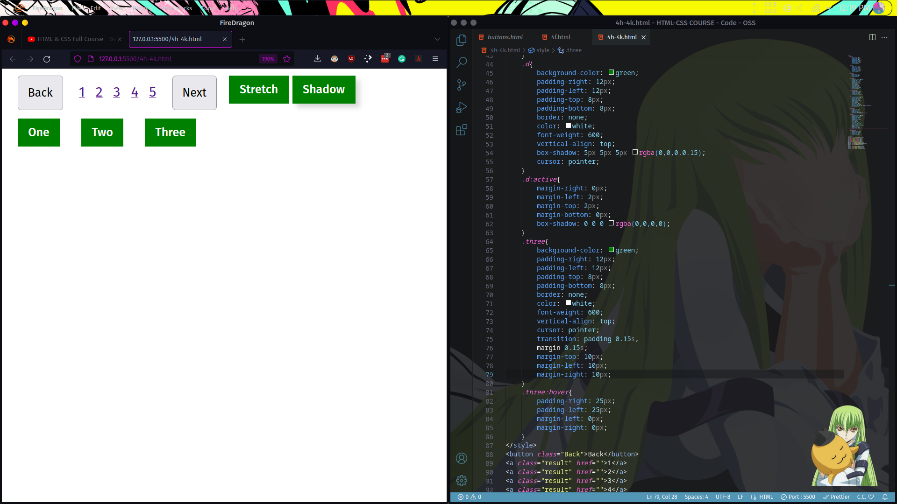Open the Grammarly extension in the browser toolbar
897x504 pixels.
coord(402,59)
